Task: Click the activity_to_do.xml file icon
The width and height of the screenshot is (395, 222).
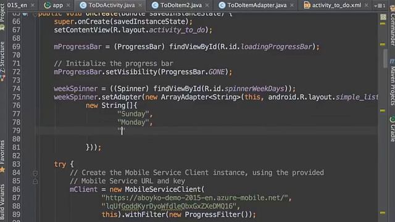Action: [x=307, y=5]
